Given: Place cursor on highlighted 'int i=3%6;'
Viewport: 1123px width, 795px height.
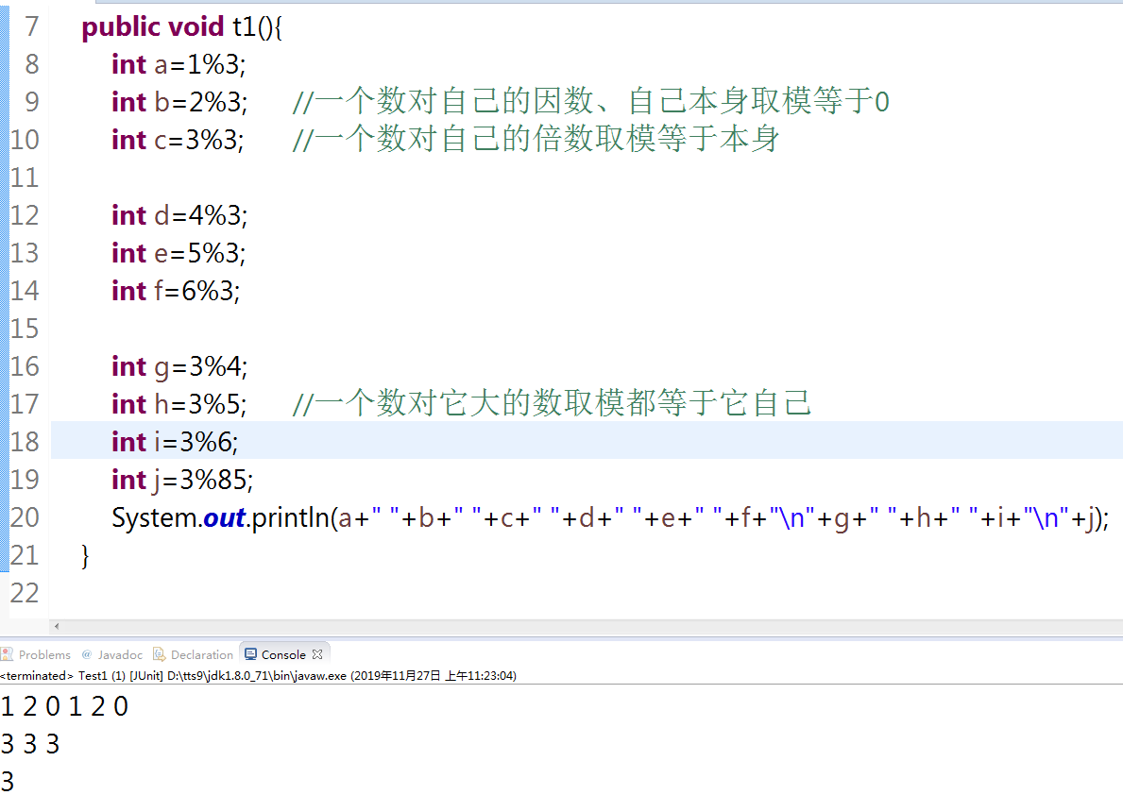Looking at the screenshot, I should [175, 442].
